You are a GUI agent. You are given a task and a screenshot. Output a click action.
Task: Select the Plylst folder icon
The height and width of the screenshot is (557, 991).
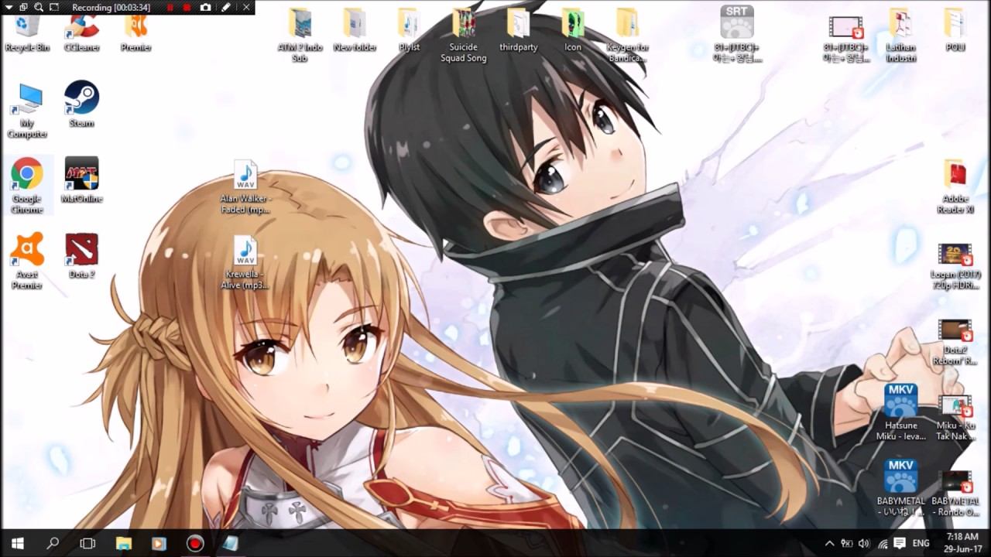click(x=409, y=31)
